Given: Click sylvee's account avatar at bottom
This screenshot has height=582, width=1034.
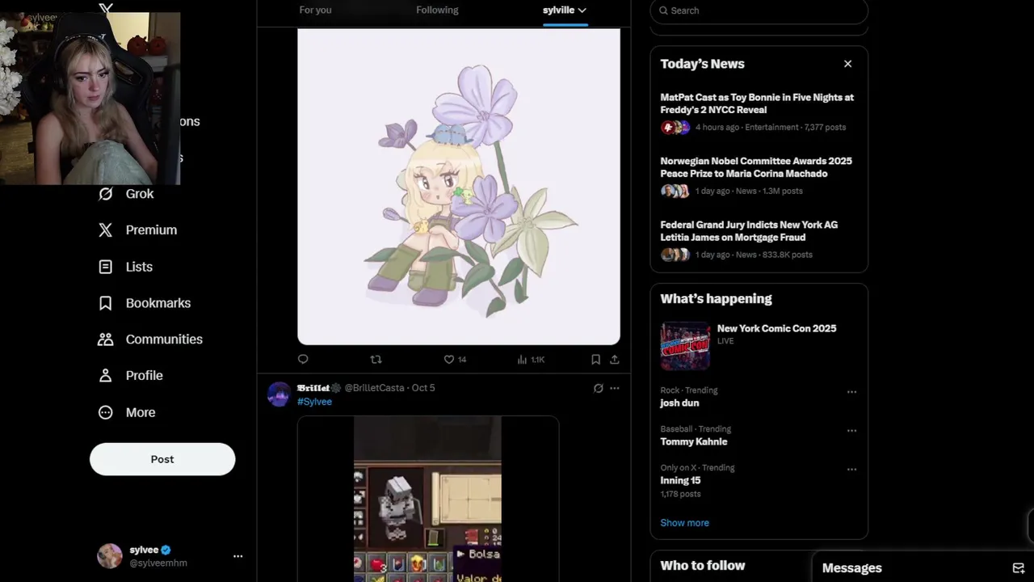Looking at the screenshot, I should pyautogui.click(x=110, y=556).
